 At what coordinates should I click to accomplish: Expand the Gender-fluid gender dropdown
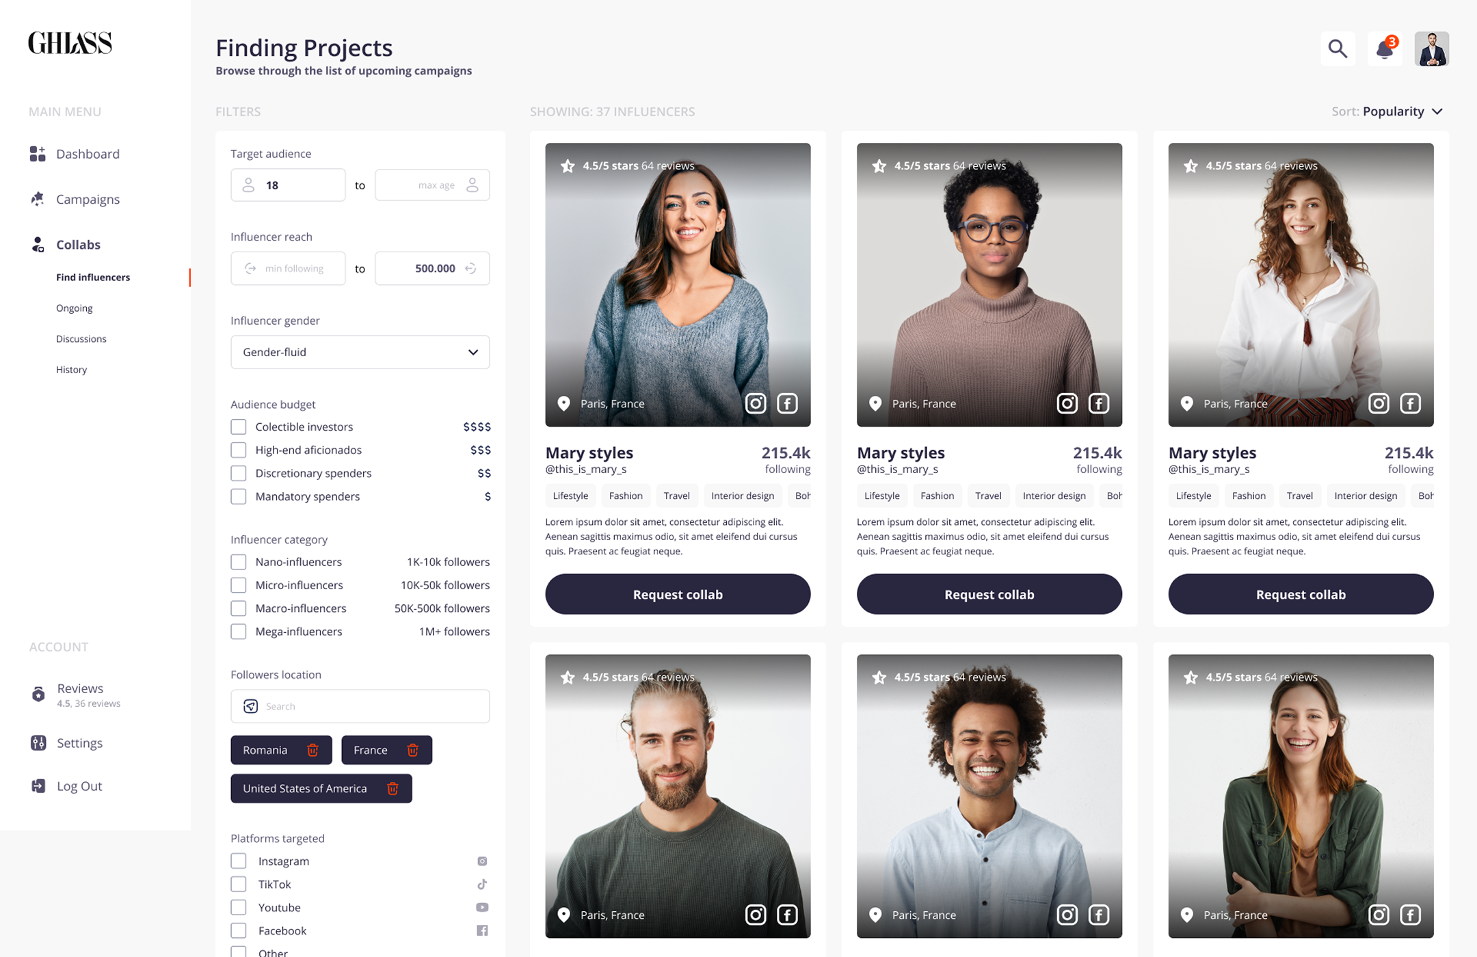click(360, 352)
